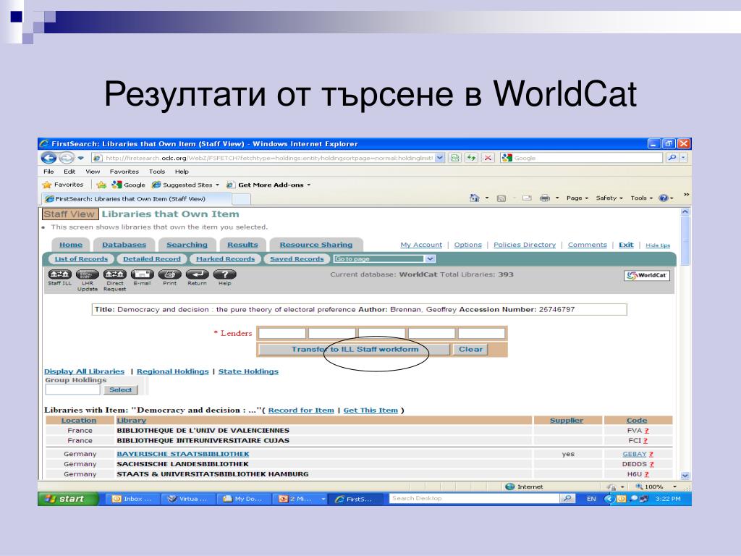This screenshot has width=741, height=556.
Task: Open the File menu
Action: coord(48,172)
